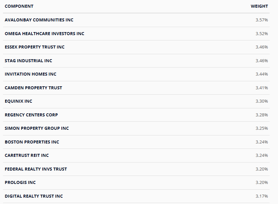The width and height of the screenshot is (278, 204).
Task: Open Digital Realty Trust Inc row
Action: click(34, 196)
